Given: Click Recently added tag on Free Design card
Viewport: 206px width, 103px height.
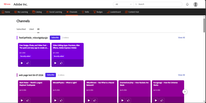Looking at the screenshot, I should 25,56.
